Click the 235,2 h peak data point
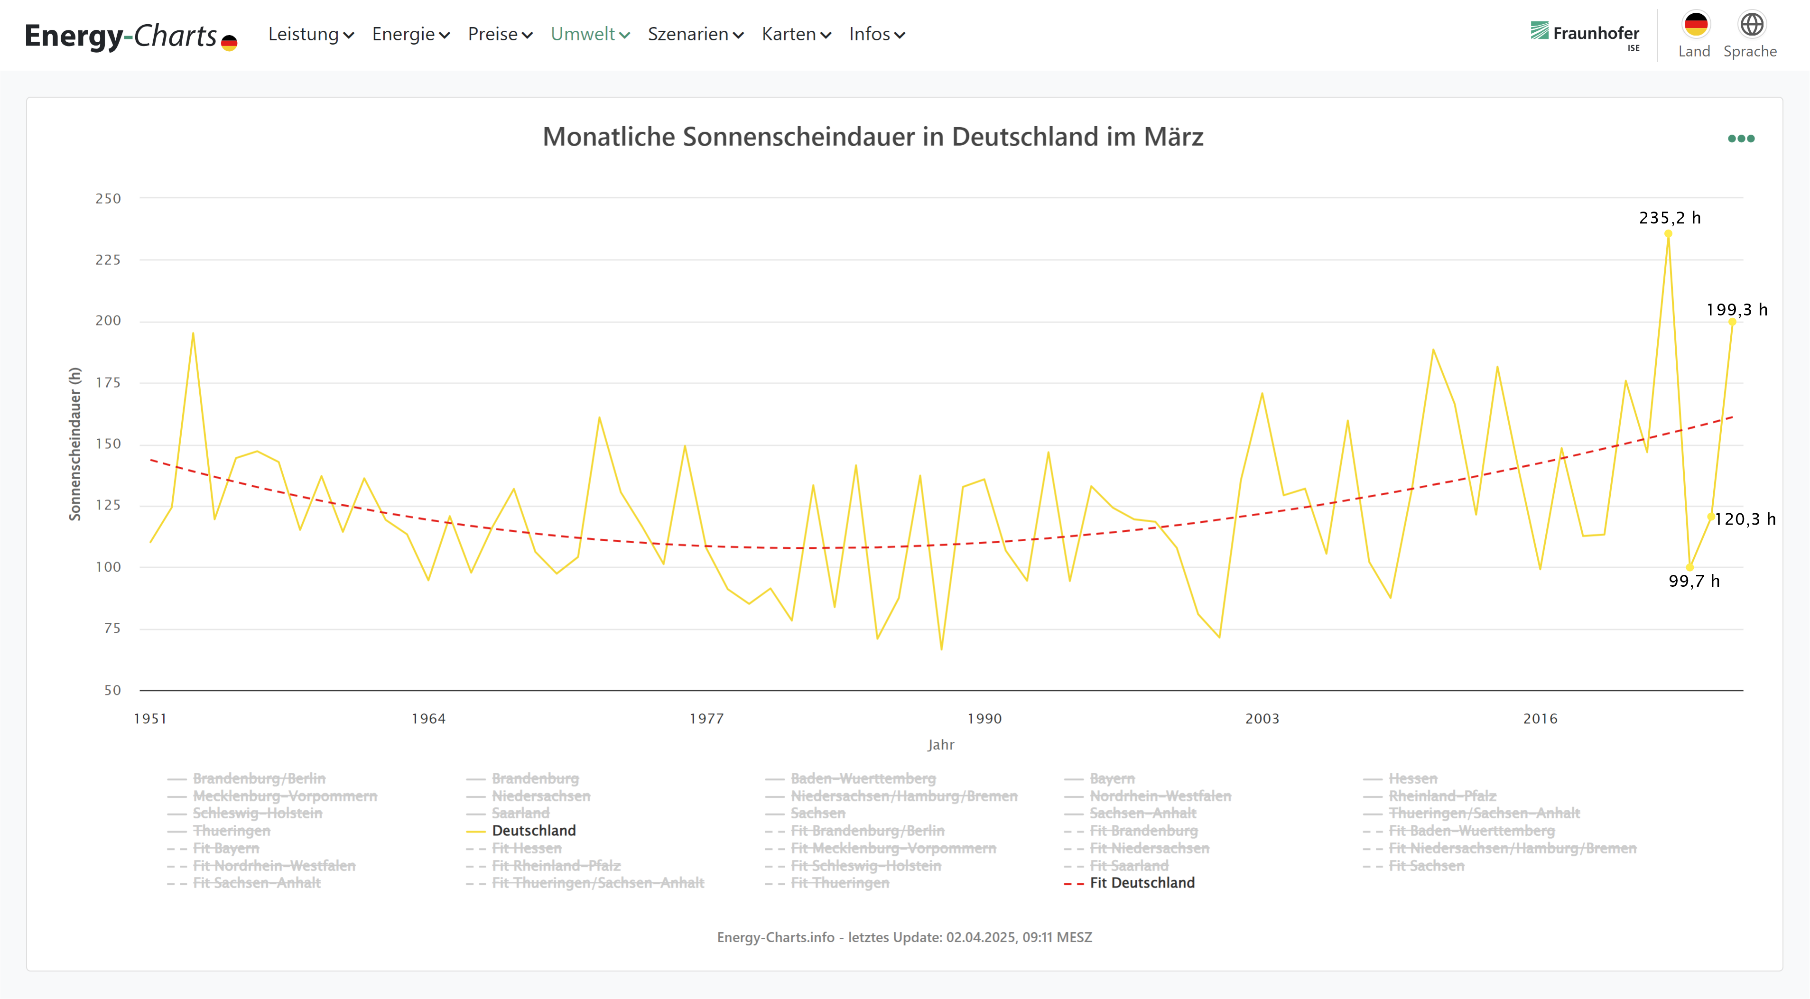This screenshot has height=999, width=1810. click(x=1668, y=234)
